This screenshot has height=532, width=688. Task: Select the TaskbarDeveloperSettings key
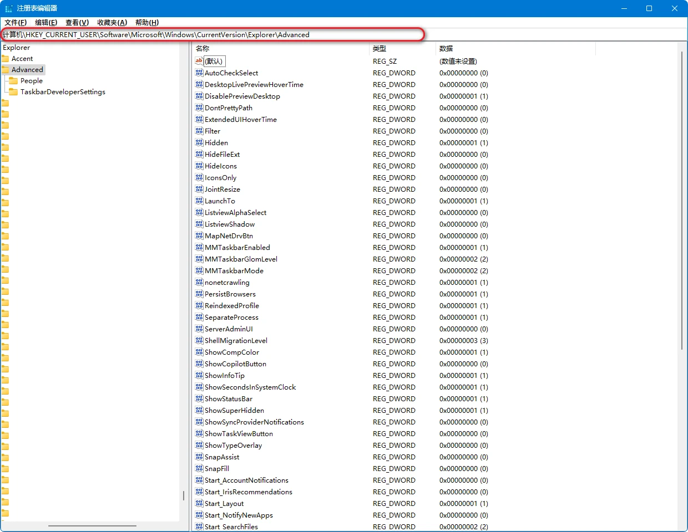tap(63, 92)
